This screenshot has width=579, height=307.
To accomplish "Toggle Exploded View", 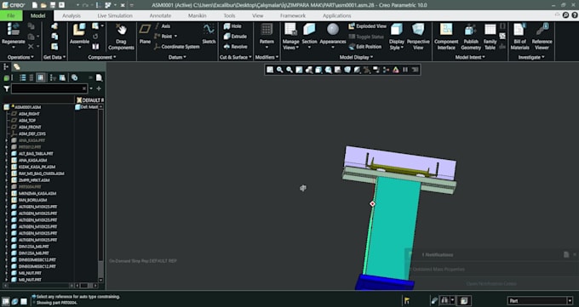I will pyautogui.click(x=368, y=26).
